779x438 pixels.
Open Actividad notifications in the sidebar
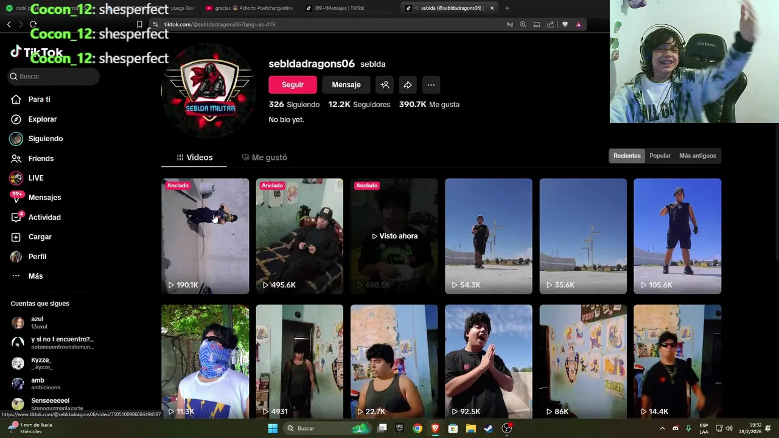click(x=44, y=217)
